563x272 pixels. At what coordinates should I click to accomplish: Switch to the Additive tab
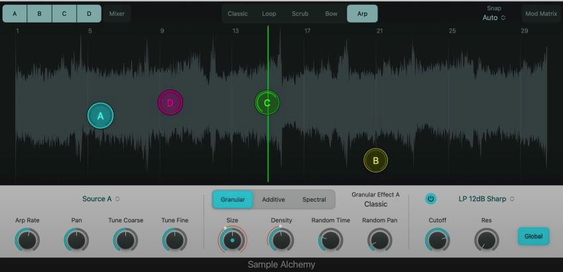tap(273, 199)
